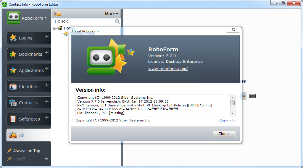Open the Applications category
Viewport: 303px width, 168px height.
(29, 70)
